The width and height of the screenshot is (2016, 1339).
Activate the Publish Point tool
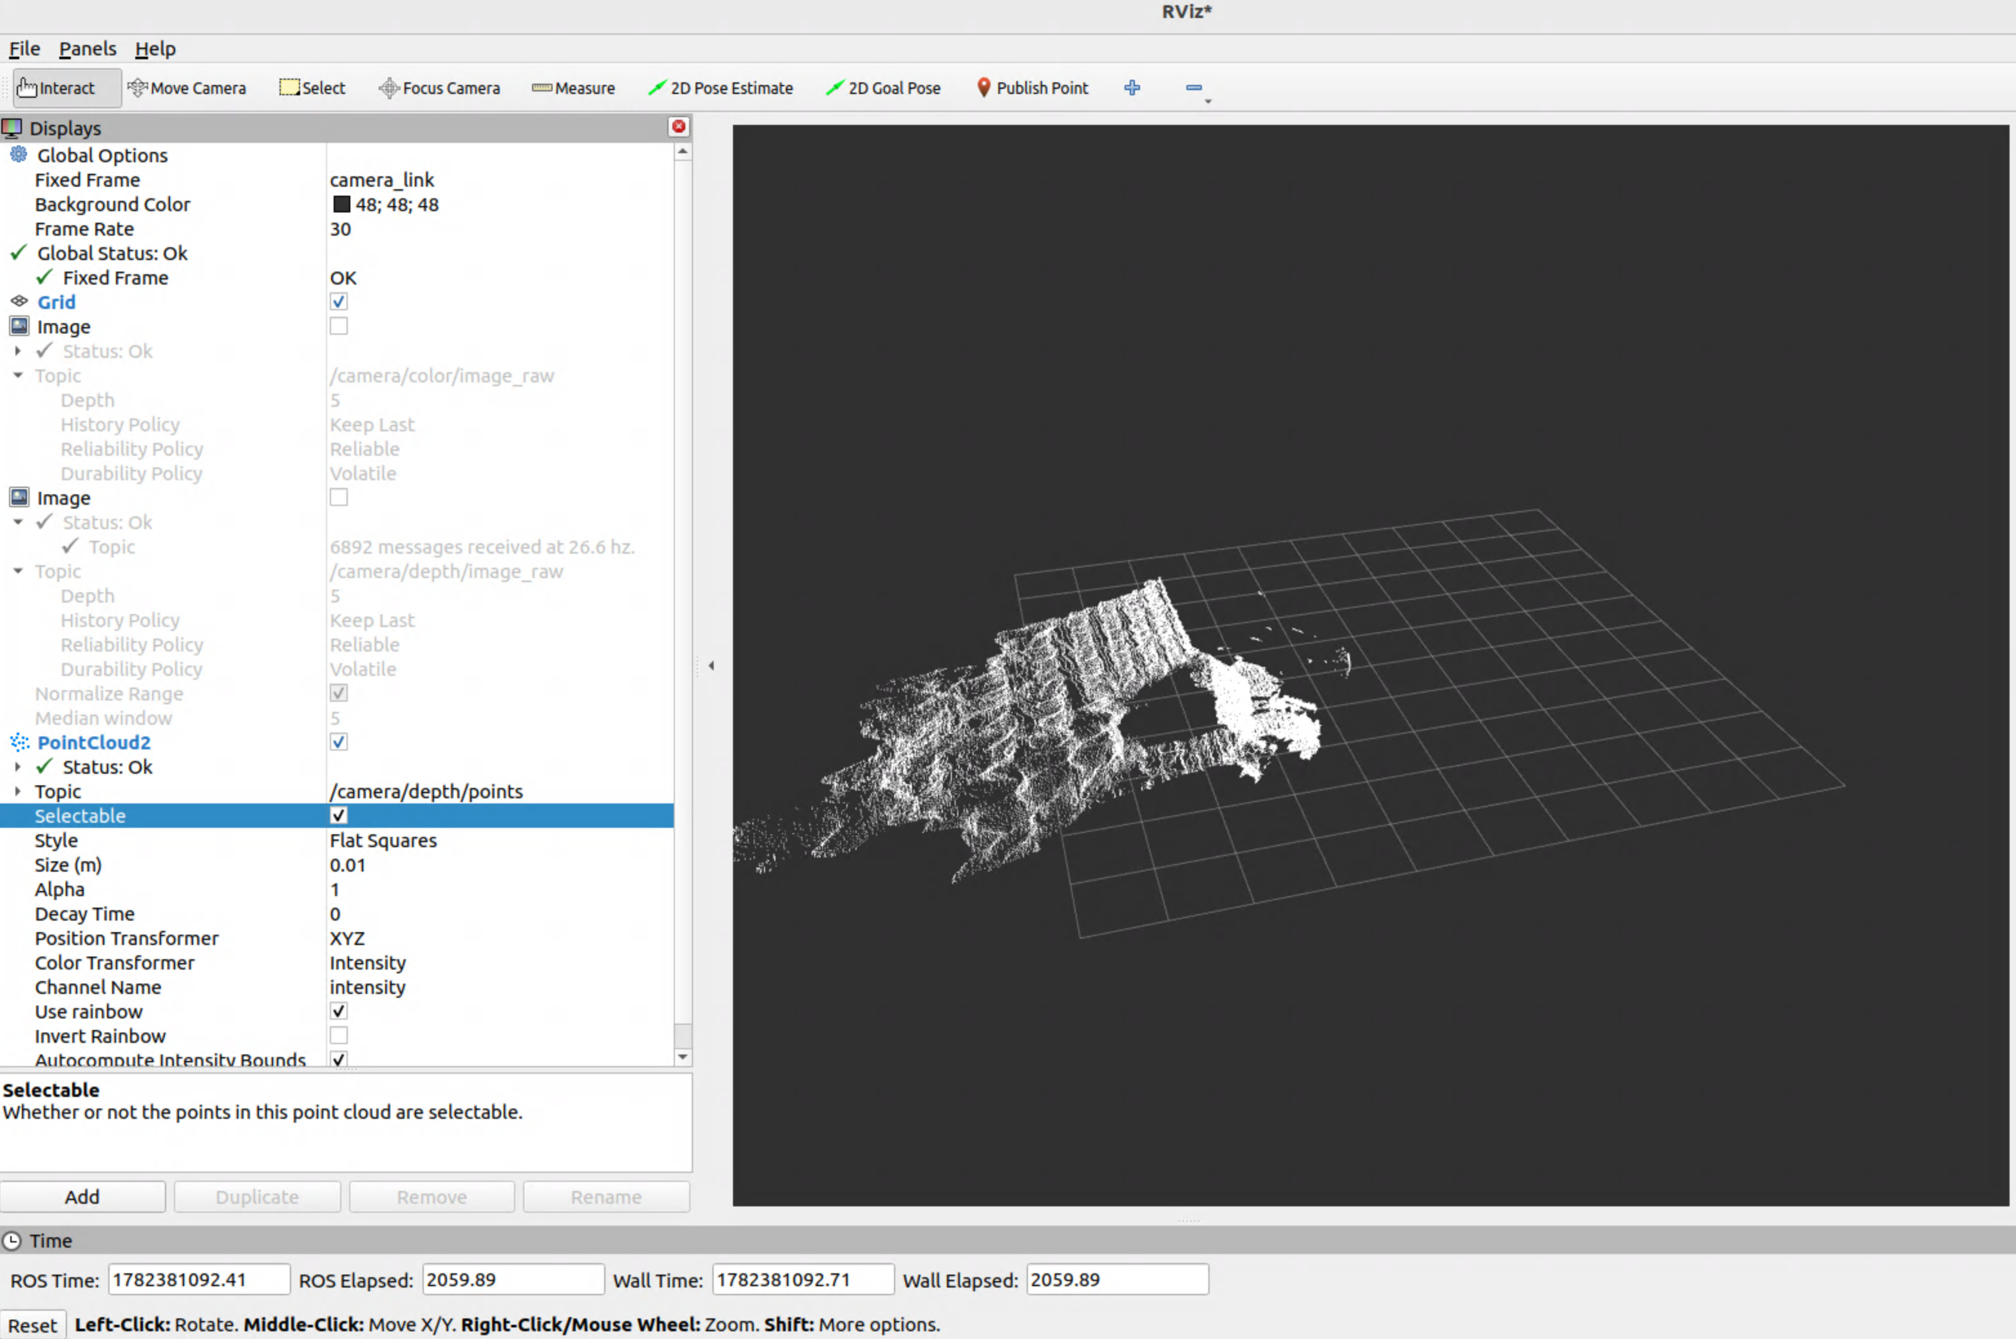pyautogui.click(x=1032, y=88)
